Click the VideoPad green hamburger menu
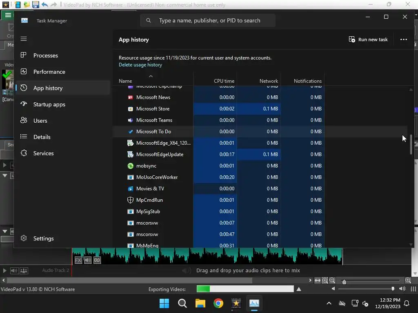 point(8,15)
